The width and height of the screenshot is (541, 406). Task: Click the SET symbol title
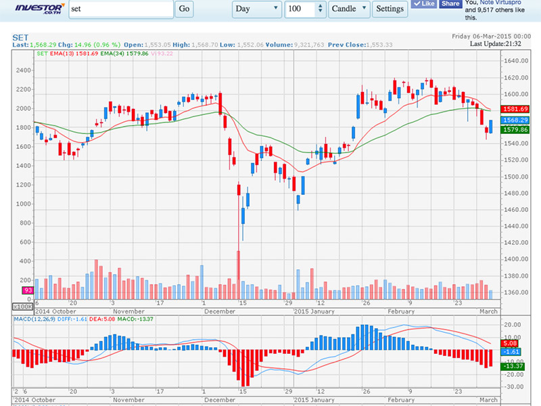click(20, 38)
